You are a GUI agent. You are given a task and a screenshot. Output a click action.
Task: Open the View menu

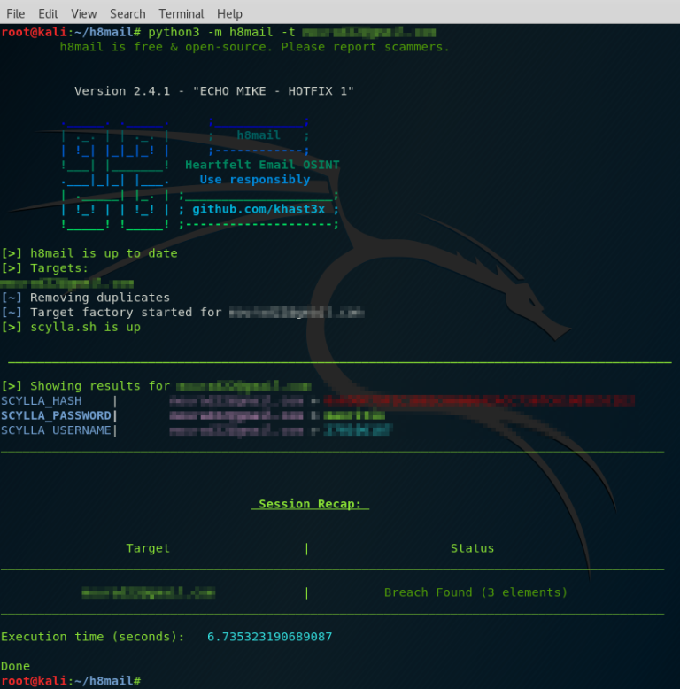pos(83,14)
